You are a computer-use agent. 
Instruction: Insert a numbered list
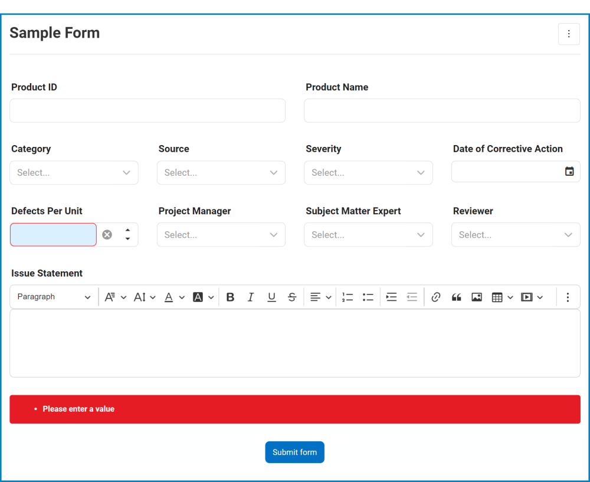click(348, 297)
